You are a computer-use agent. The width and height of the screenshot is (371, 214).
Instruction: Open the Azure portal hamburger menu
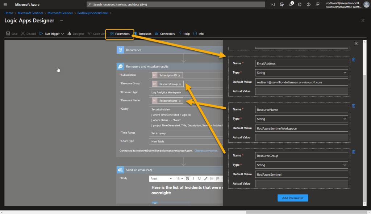tap(5, 4)
